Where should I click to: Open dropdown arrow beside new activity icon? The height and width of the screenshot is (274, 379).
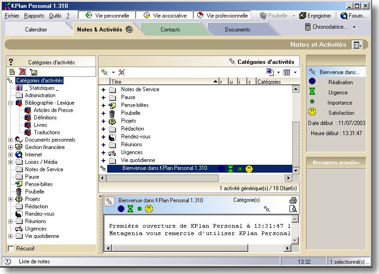pyautogui.click(x=113, y=72)
